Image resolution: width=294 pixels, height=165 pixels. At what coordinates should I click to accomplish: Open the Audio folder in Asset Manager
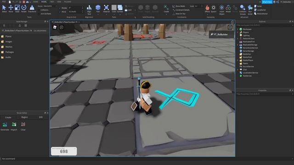coord(6,57)
